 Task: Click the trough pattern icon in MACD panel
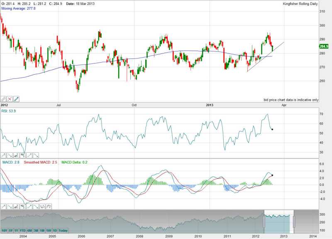42,206
